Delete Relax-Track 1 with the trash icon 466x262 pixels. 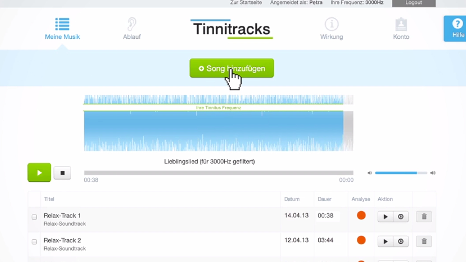click(424, 217)
